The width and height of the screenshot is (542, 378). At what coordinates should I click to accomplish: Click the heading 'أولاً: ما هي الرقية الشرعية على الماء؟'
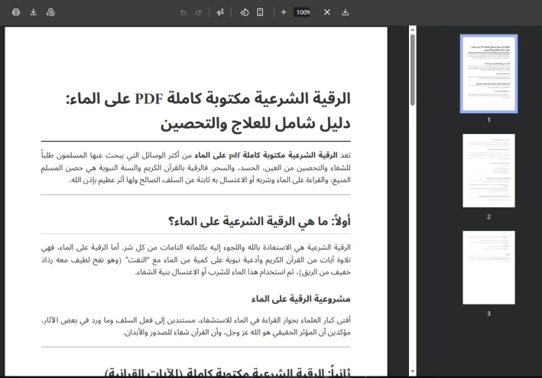coord(259,221)
